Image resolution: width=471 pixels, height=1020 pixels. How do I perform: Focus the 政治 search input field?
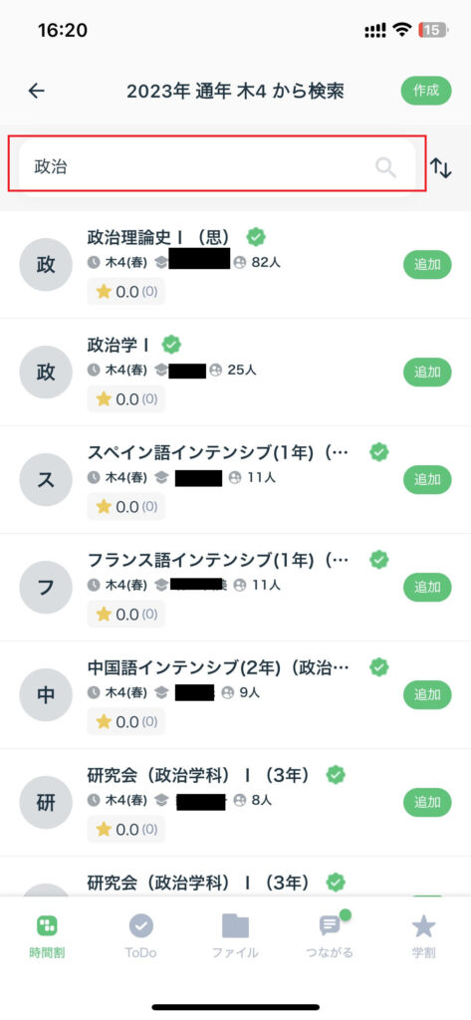coord(217,167)
